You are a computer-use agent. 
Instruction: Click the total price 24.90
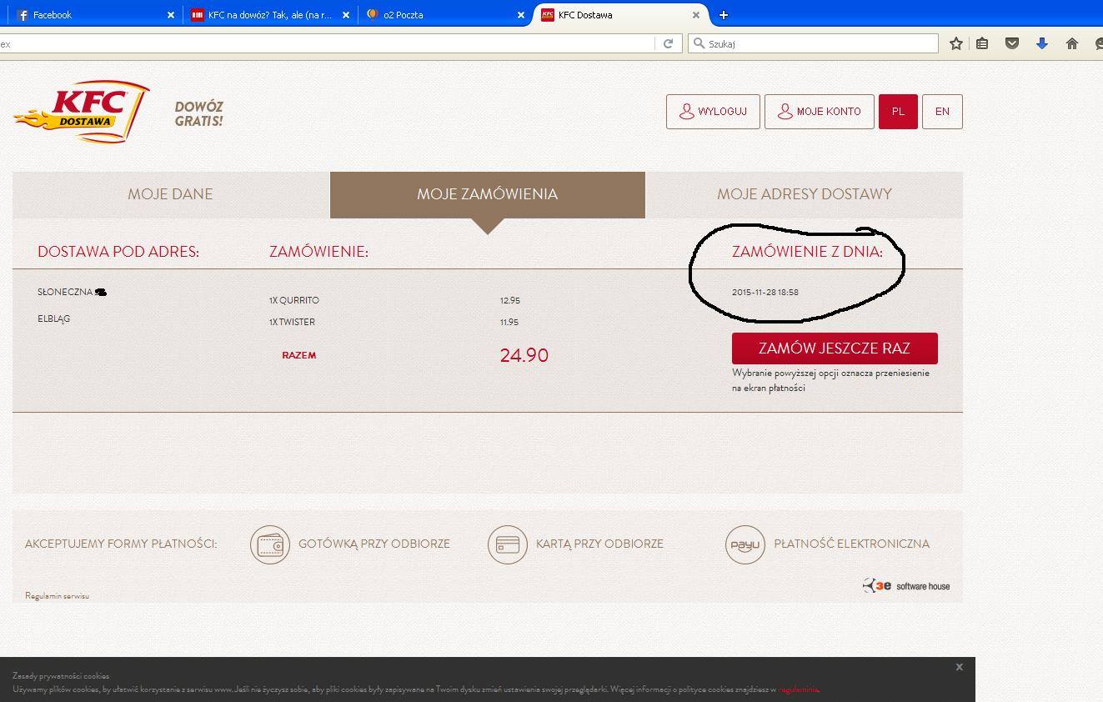524,355
